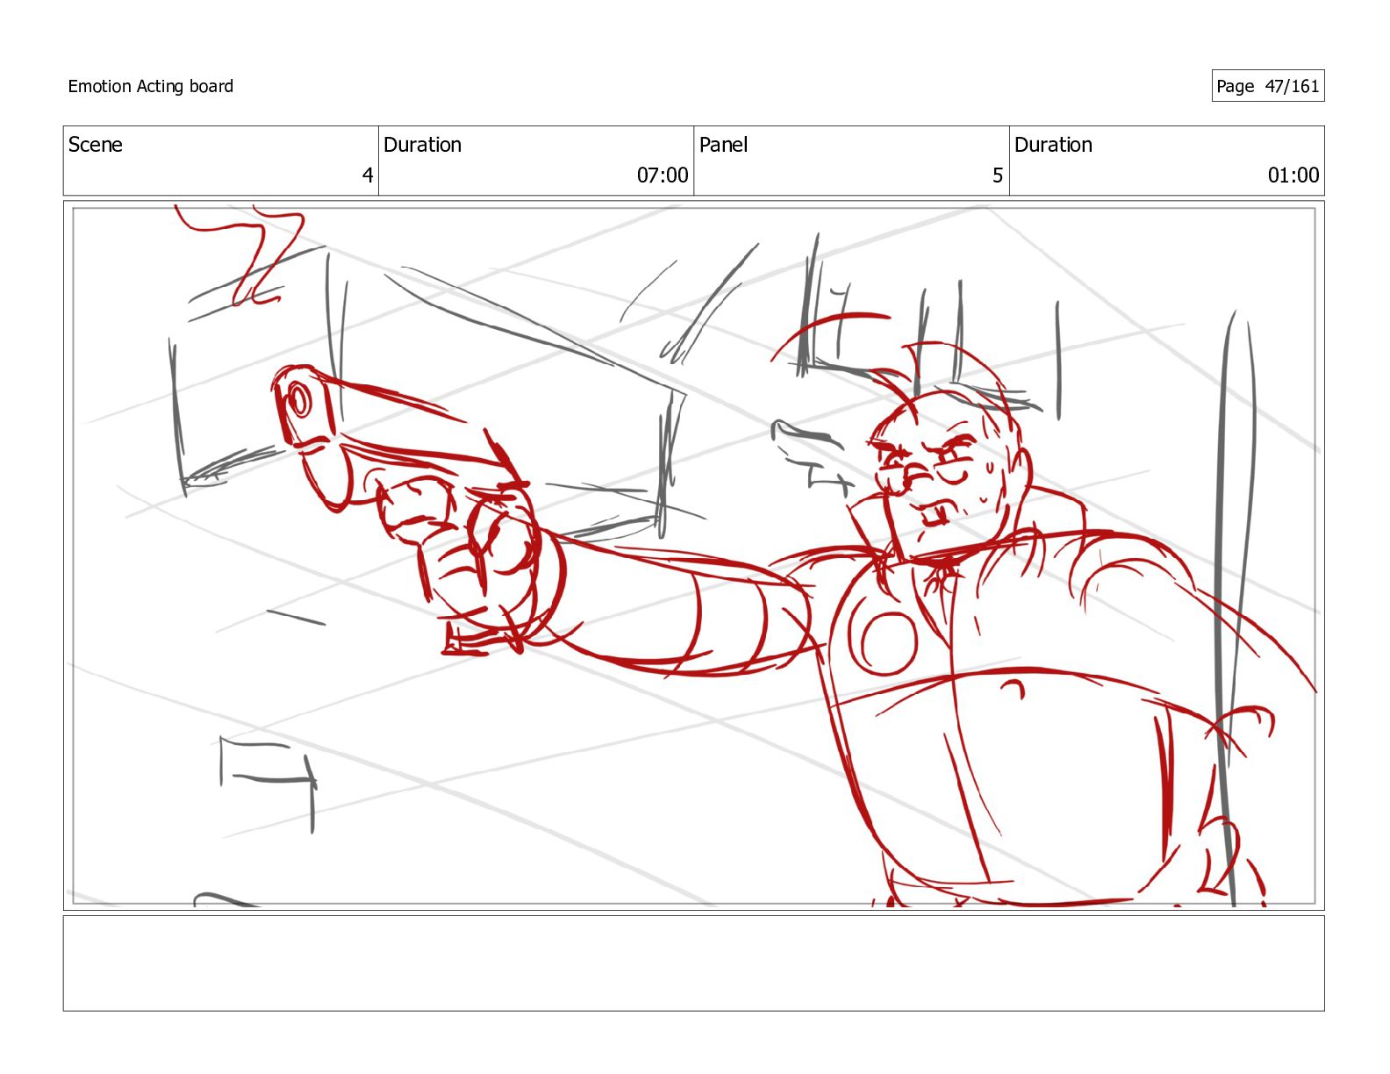Click the scene number value '4'
The image size is (1390, 1074).
click(368, 175)
